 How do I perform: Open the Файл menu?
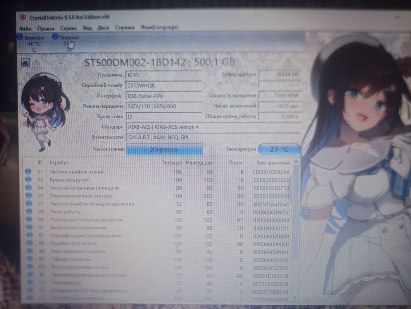25,28
